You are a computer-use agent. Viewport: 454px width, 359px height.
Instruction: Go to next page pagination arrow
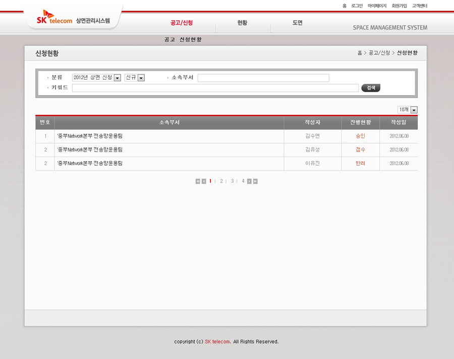click(249, 181)
